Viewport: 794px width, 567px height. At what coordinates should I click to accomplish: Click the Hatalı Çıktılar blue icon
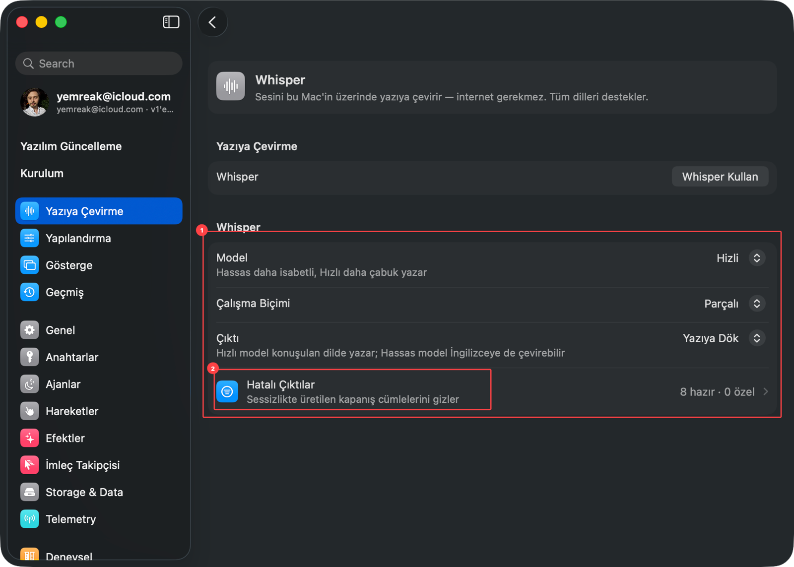pyautogui.click(x=227, y=391)
